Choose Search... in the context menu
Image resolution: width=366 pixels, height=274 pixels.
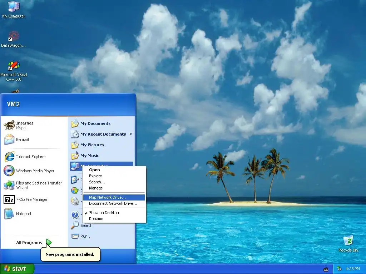[114, 182]
